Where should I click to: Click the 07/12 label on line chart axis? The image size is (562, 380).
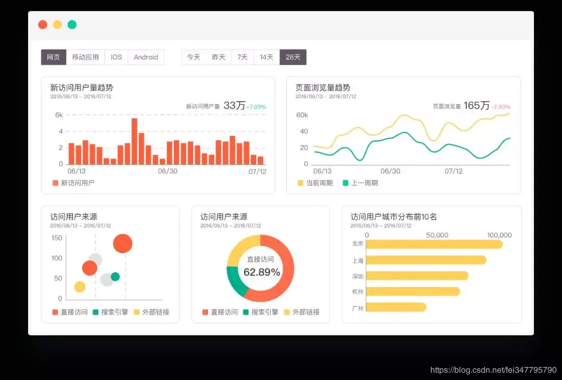[454, 171]
